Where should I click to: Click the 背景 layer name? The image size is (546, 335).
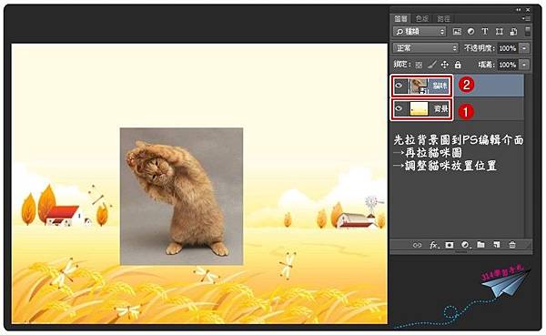coord(440,109)
